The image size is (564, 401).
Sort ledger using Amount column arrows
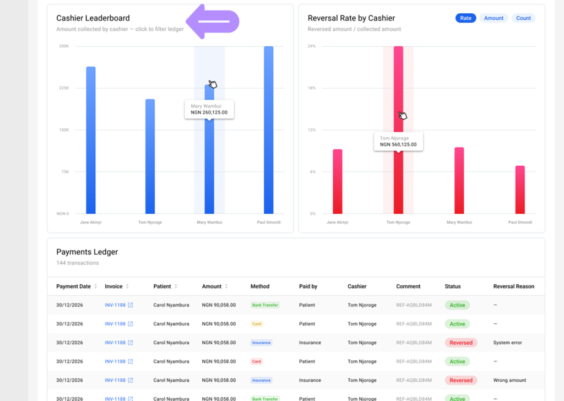226,286
